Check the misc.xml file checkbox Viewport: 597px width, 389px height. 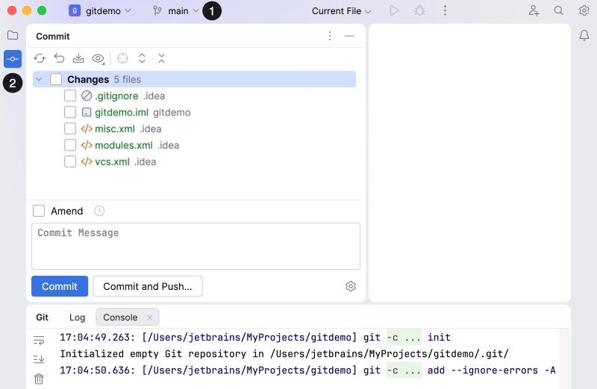click(70, 128)
